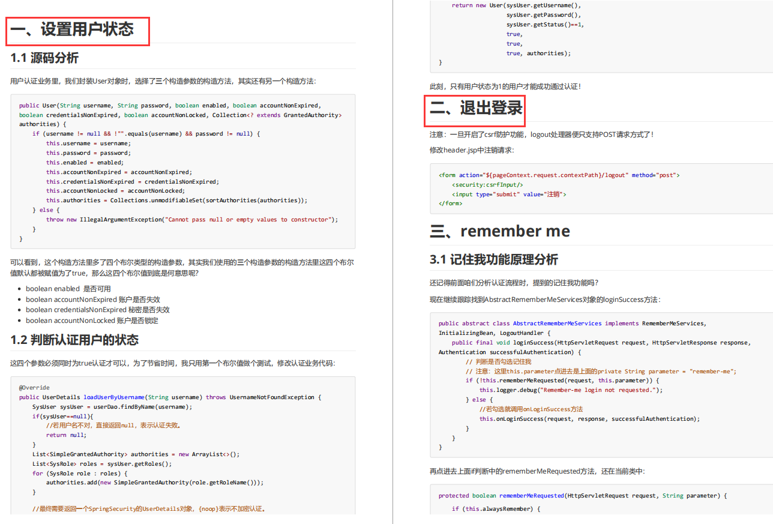The image size is (773, 524).
Task: Click the text 修改header.jsp中注销请求
Action: pos(472,150)
